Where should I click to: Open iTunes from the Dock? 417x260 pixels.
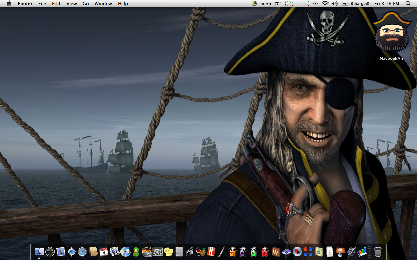coord(125,252)
